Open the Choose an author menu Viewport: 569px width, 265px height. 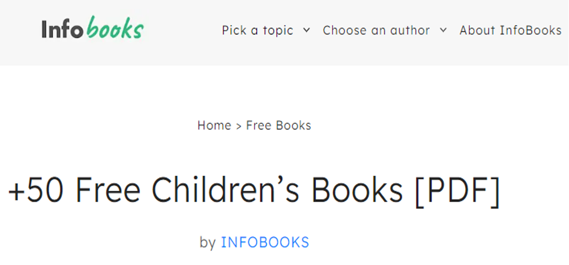pos(376,30)
